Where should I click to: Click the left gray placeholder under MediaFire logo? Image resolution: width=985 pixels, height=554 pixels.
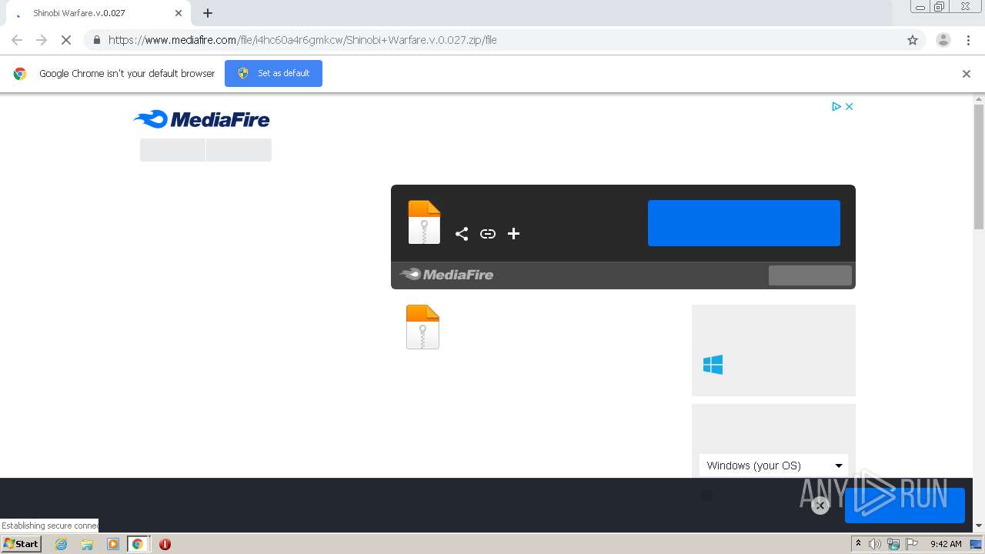172,150
